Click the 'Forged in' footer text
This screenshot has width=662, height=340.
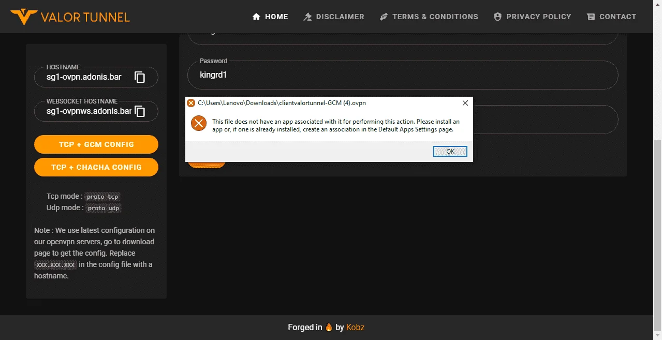(x=305, y=327)
